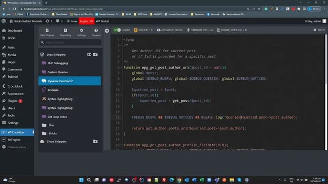The image size is (328, 184).
Task: Add new folder in Local Snippets
Action: 95,55
